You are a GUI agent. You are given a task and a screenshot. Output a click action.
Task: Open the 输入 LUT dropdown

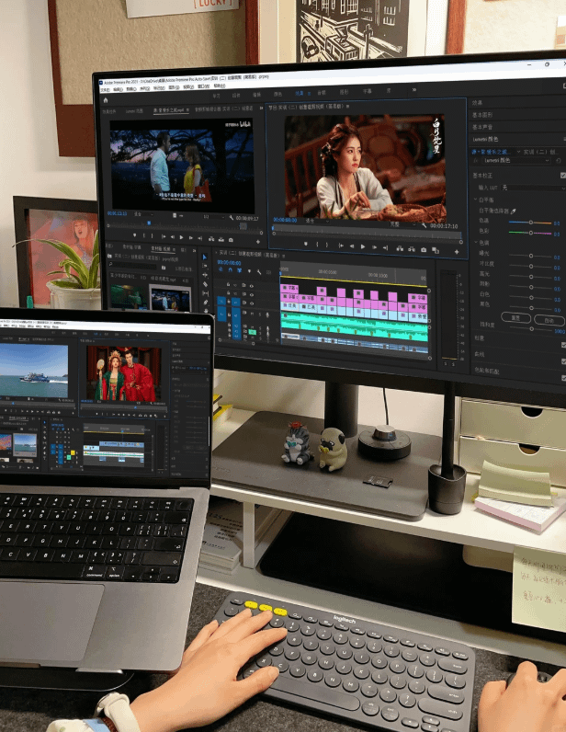pyautogui.click(x=533, y=188)
